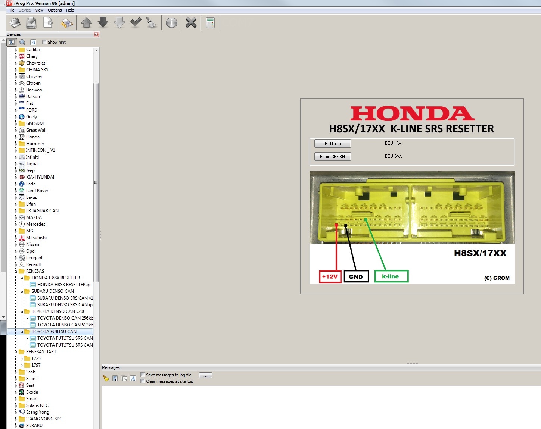The width and height of the screenshot is (541, 429).
Task: Clear messages with the yellow broom icon
Action: tap(106, 378)
